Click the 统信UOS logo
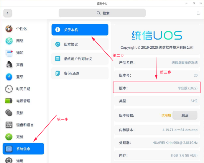This screenshot has width=204, height=163. coord(157,35)
